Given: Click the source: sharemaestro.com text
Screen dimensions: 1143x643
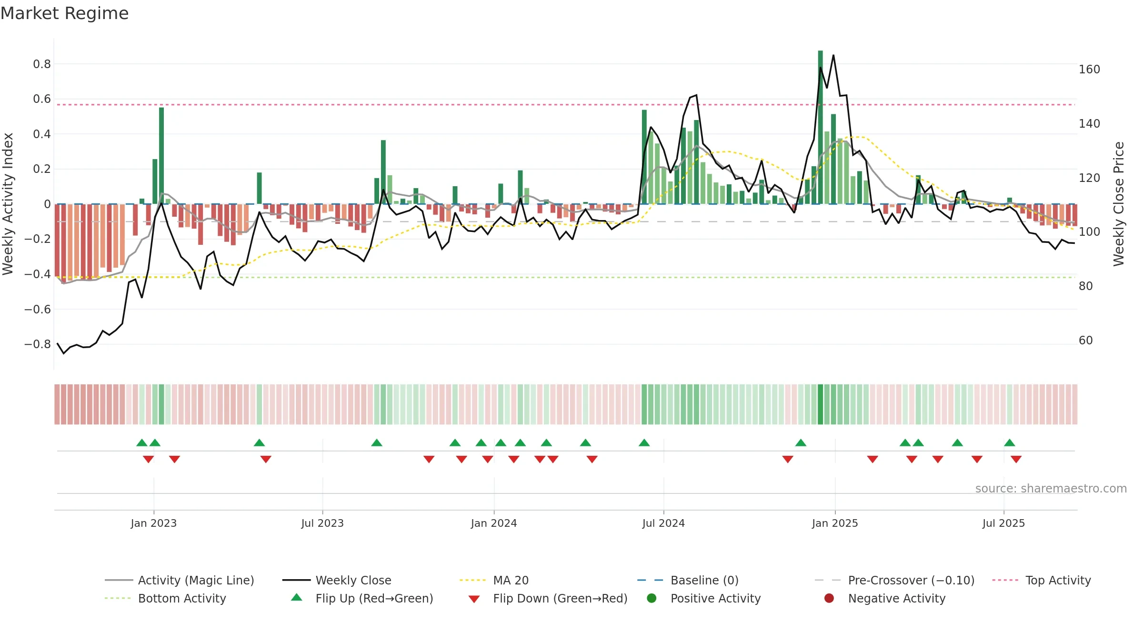Looking at the screenshot, I should pyautogui.click(x=1051, y=488).
